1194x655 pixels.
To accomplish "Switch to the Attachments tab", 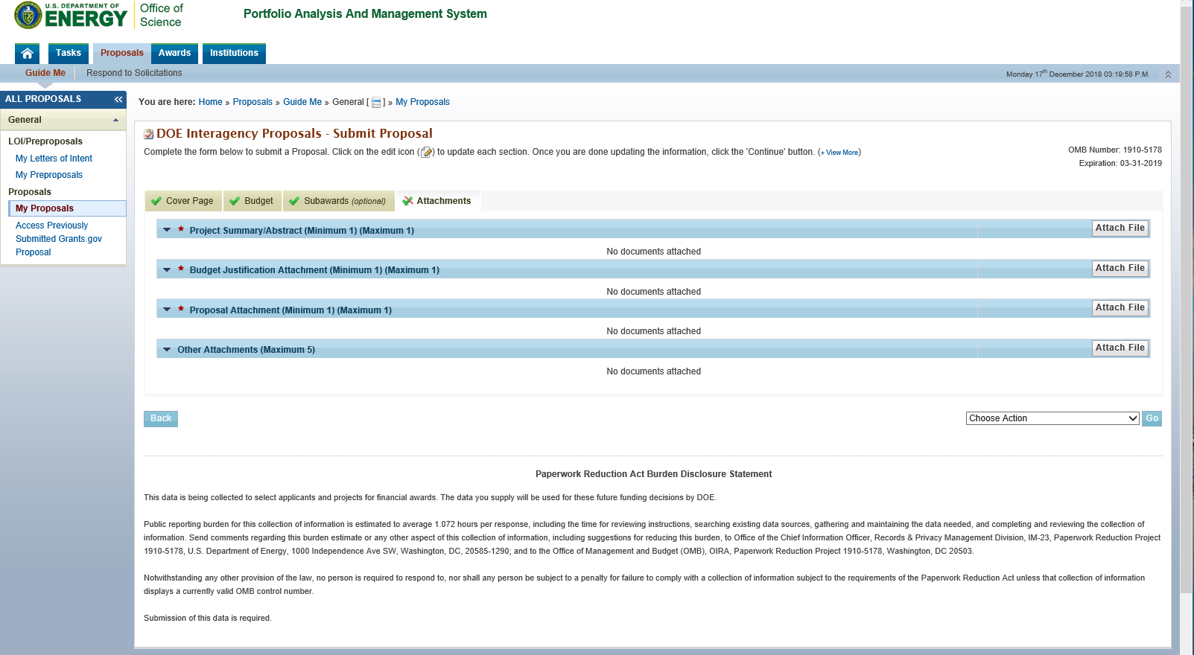I will 437,201.
